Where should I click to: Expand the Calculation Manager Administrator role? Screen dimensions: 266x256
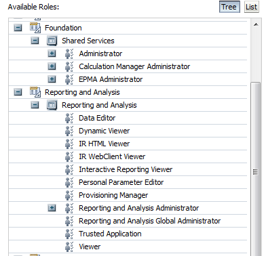52,66
